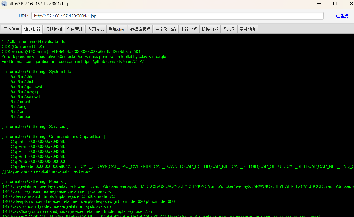Minimize the window
This screenshot has height=217, width=354.
tap(319, 4)
